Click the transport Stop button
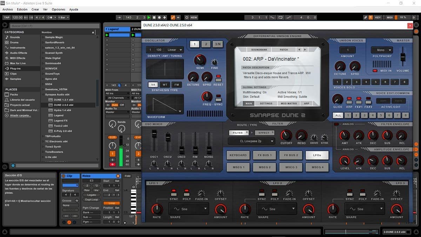 [154, 17]
